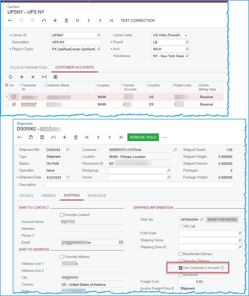Go to first carrier record
249x296 pixels.
click(78, 20)
